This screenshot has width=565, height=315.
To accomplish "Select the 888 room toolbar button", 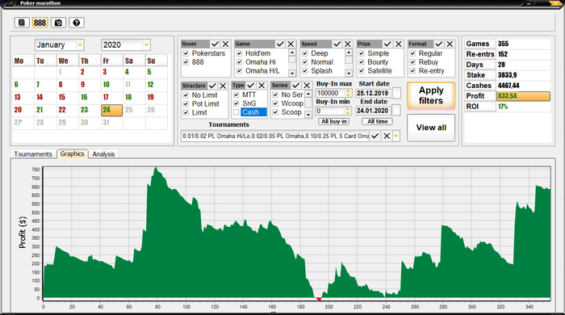I will [40, 23].
